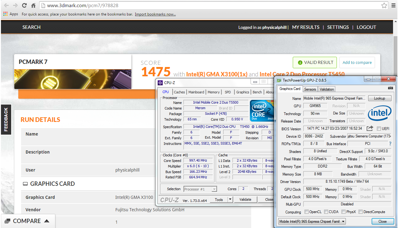
Task: Click the 1475 score number
Action: pos(156,72)
